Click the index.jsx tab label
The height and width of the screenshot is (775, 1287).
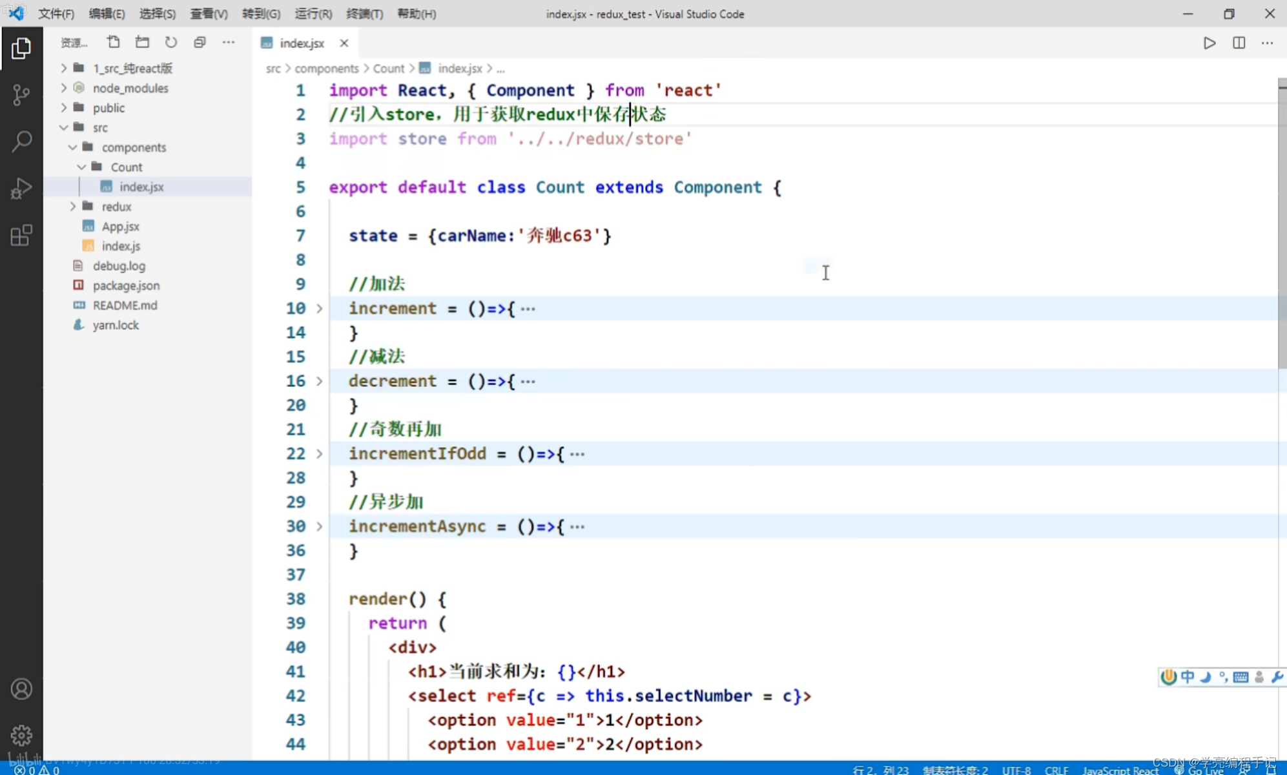pyautogui.click(x=302, y=42)
